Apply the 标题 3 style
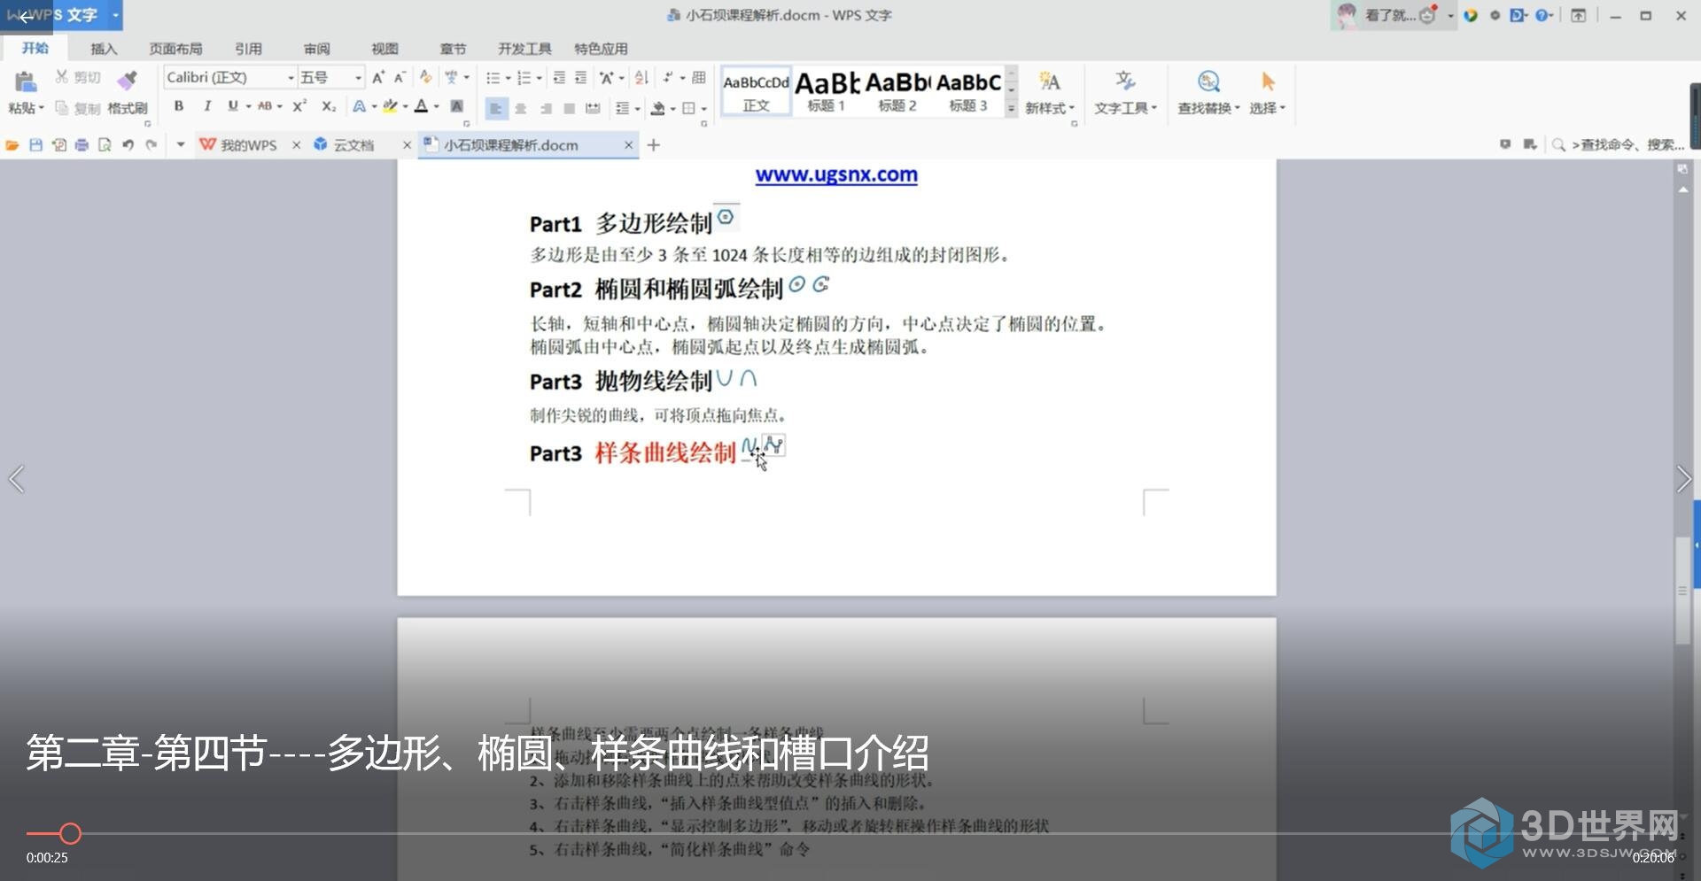Screen dimensions: 1701x881 [x=968, y=91]
